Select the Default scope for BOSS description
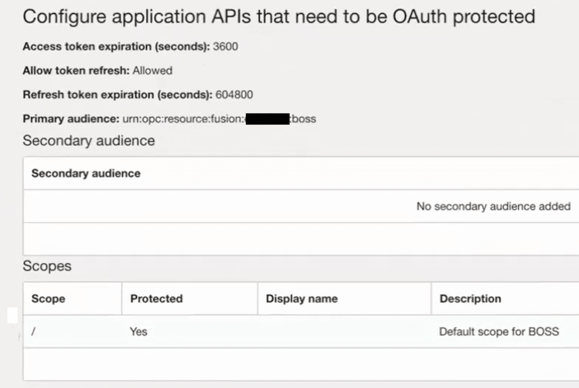 499,332
